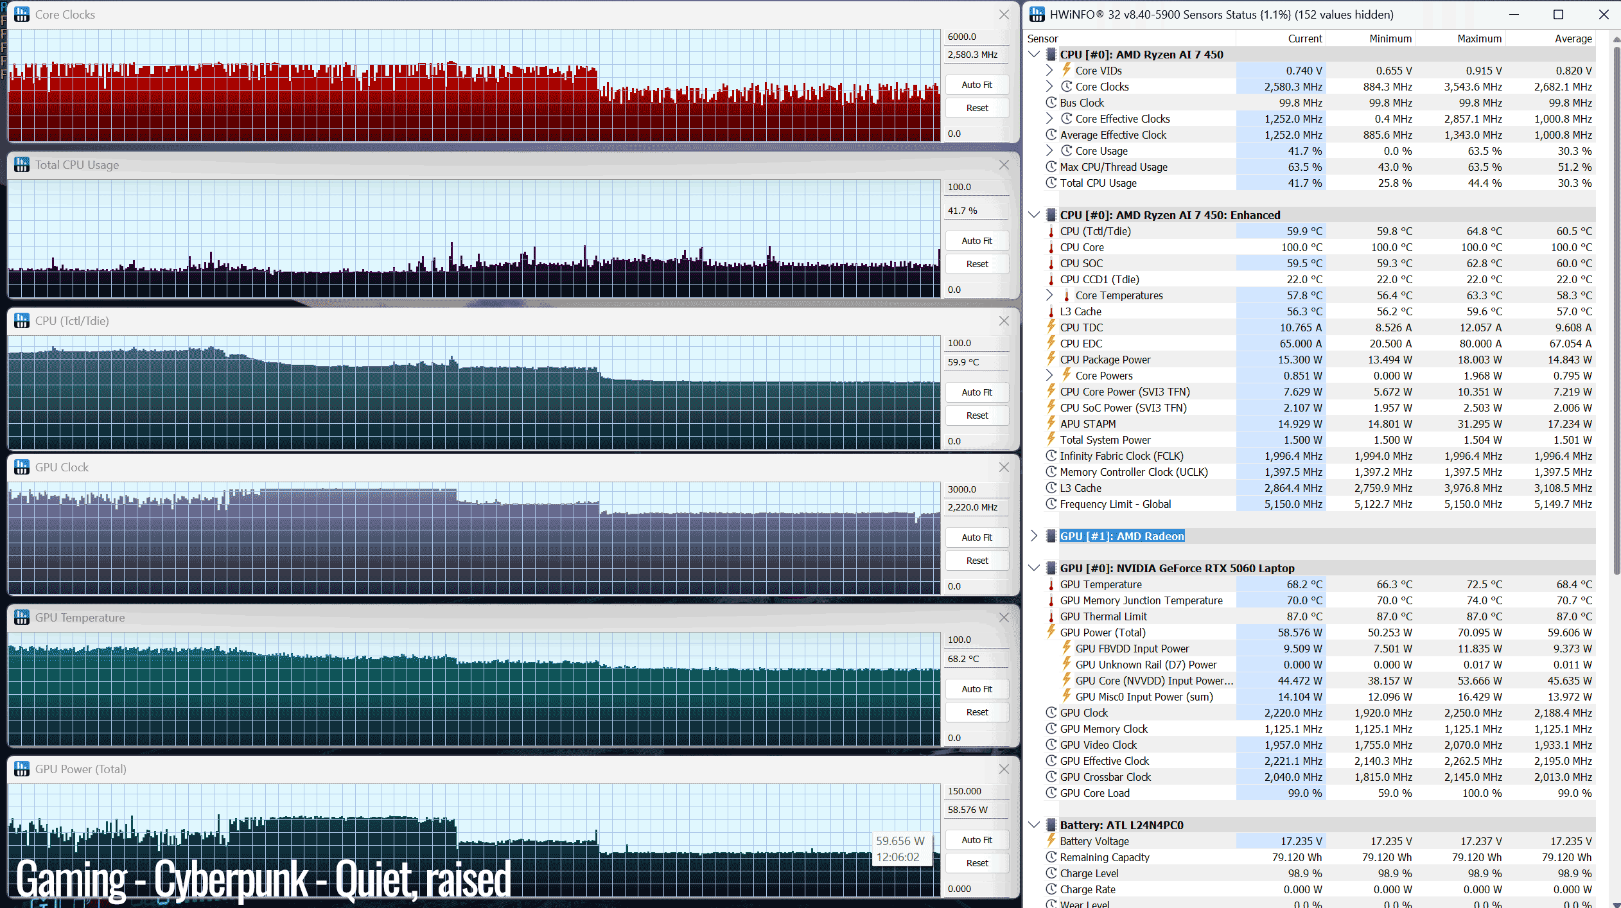The image size is (1621, 908).
Task: Click the battery section icon beside ATL L24N4PC0
Action: point(1051,825)
